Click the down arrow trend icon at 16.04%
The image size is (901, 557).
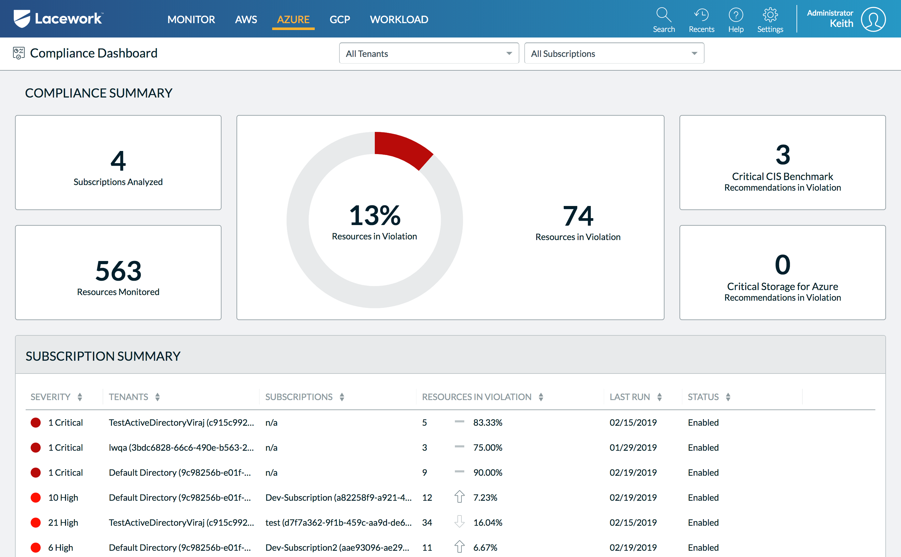pyautogui.click(x=459, y=522)
